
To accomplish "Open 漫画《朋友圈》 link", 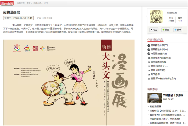I will coord(158,70).
